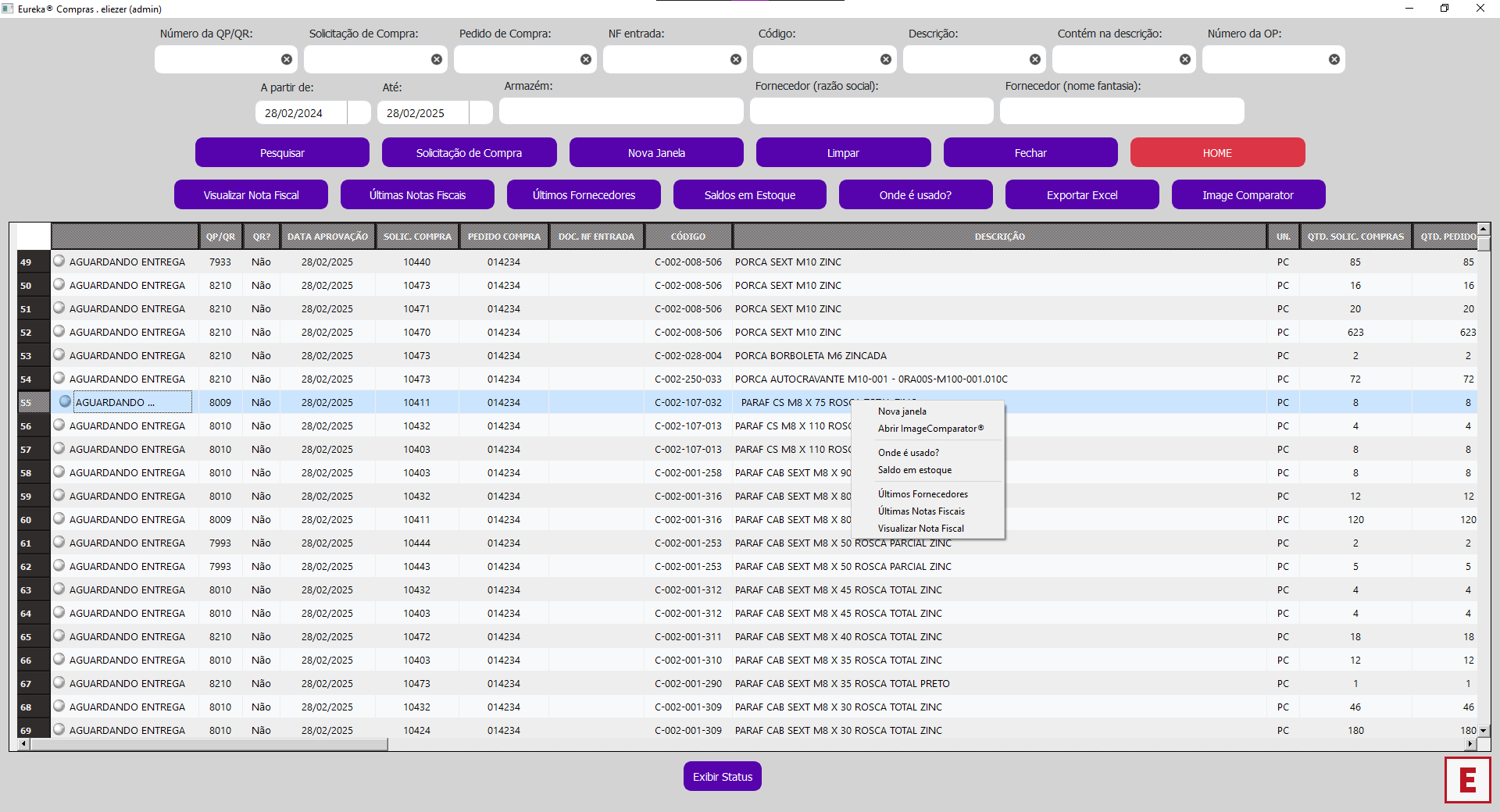Click the Exportar Excel button
The height and width of the screenshot is (812, 1500).
click(1082, 194)
